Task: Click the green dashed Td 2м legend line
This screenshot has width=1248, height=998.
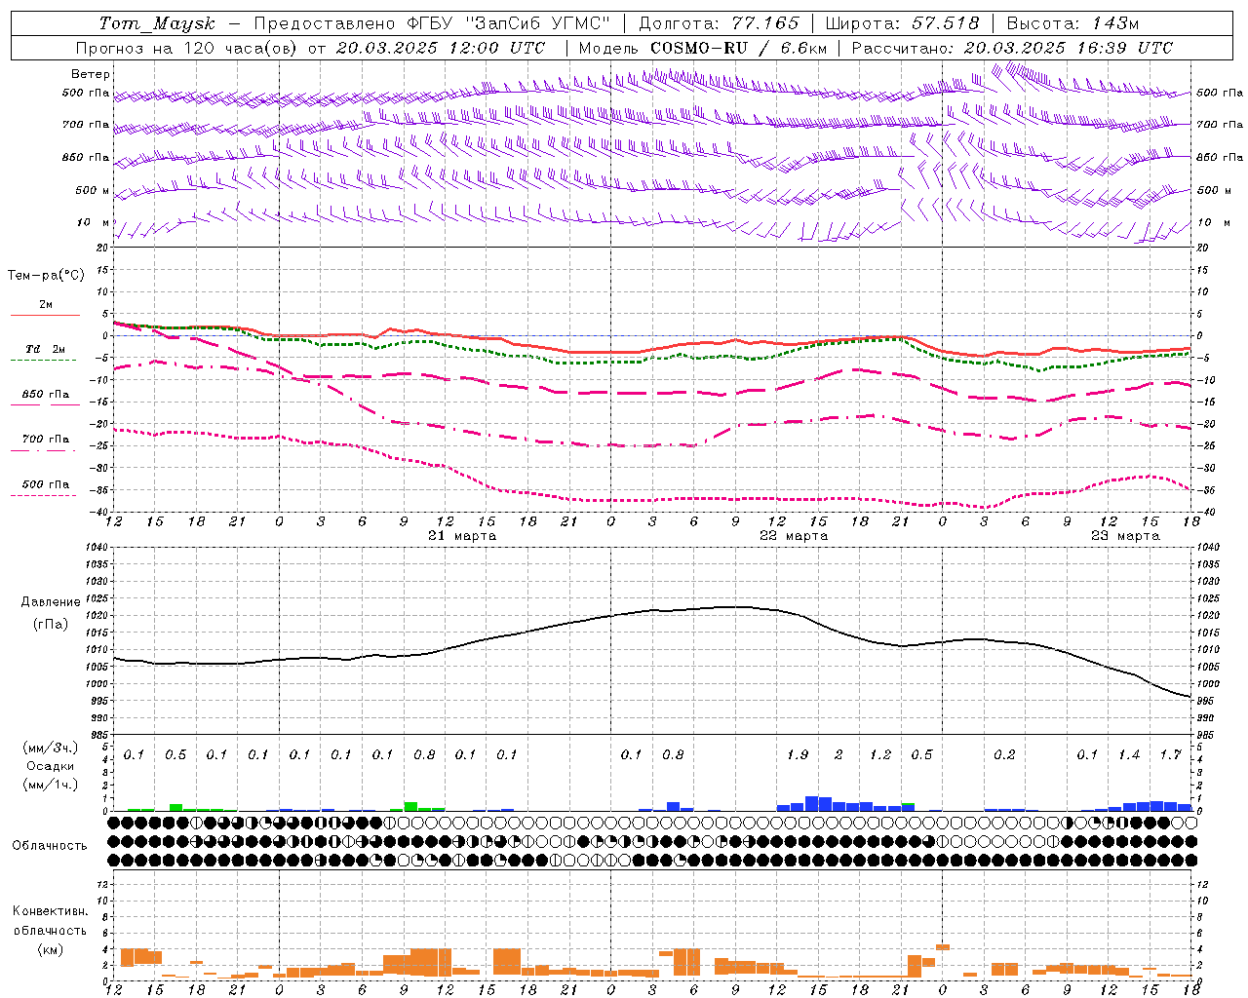Action: [x=43, y=360]
